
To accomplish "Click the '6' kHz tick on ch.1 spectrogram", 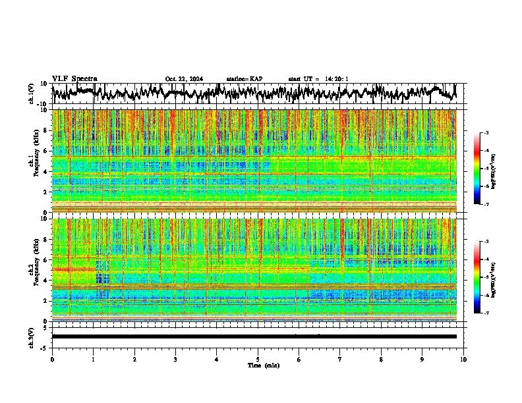I will click(x=45, y=151).
